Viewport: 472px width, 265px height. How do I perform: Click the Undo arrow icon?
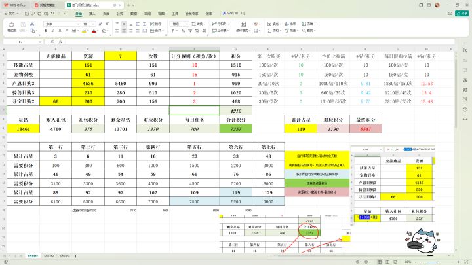point(52,14)
